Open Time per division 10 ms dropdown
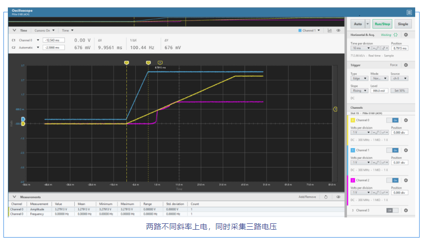 (x=361, y=48)
